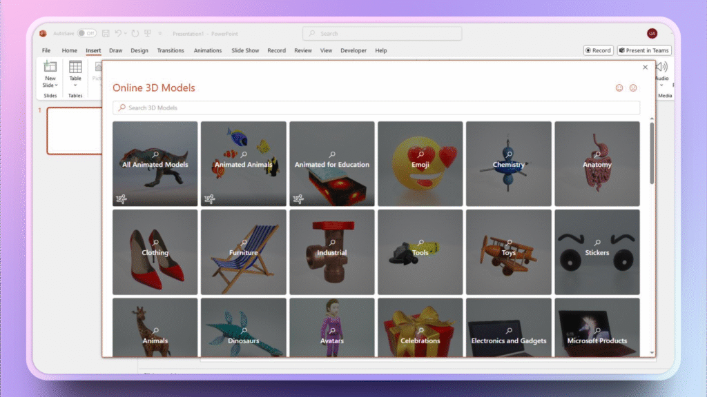Click the Present in Teams button
The height and width of the screenshot is (397, 707).
[644, 50]
